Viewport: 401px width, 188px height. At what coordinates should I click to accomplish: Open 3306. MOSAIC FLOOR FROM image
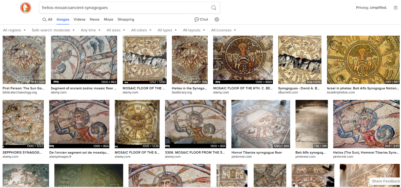click(195, 124)
